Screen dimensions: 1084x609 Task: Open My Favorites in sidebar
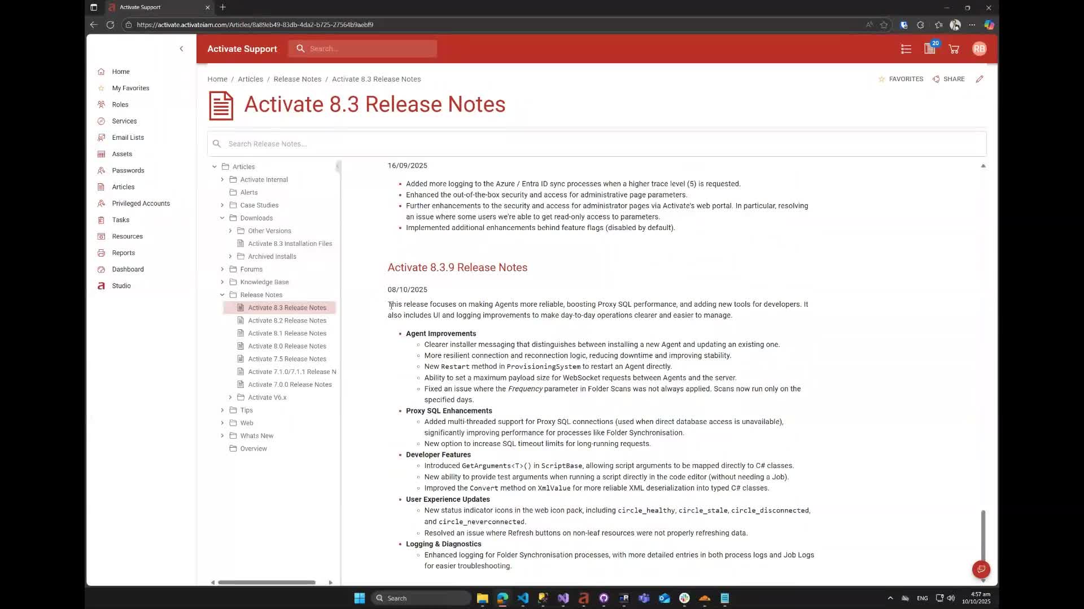[x=130, y=88]
